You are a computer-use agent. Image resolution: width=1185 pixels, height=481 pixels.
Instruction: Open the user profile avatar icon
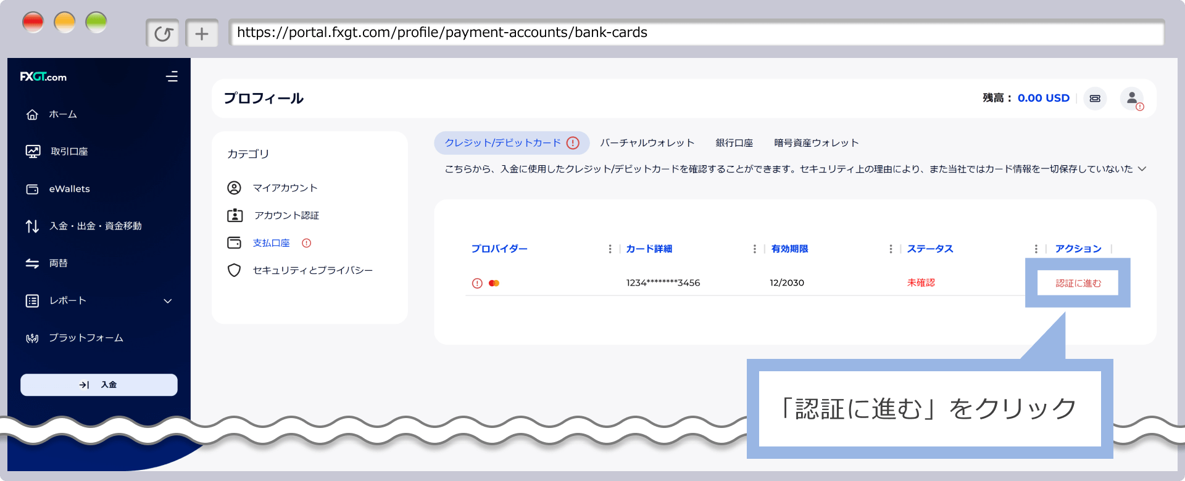coord(1132,99)
